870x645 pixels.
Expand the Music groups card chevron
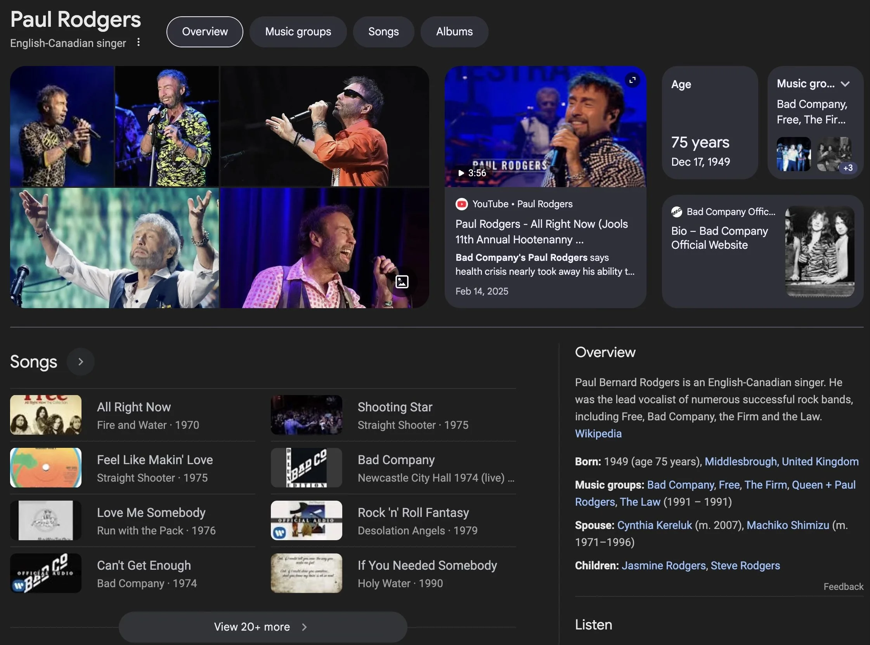[x=845, y=83]
